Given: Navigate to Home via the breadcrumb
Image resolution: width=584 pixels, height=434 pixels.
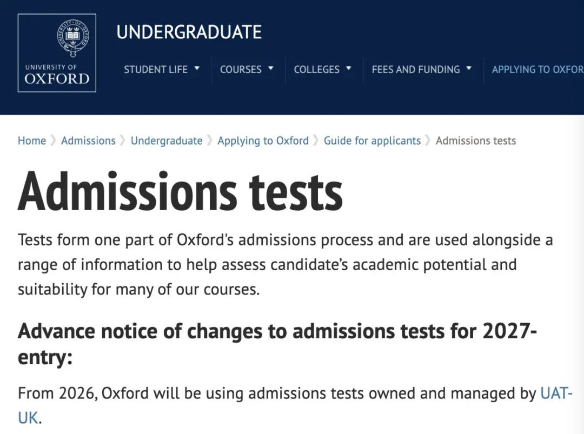Looking at the screenshot, I should point(31,141).
